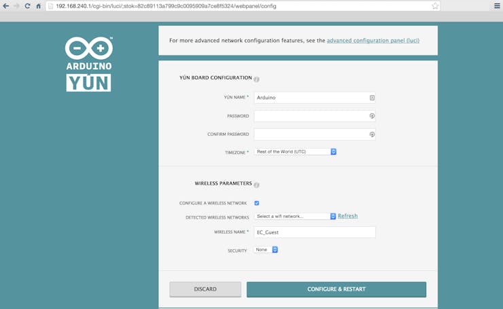
Task: Click 'CONFIGURE A WIRELESS NETWORK' label
Action: (x=213, y=203)
